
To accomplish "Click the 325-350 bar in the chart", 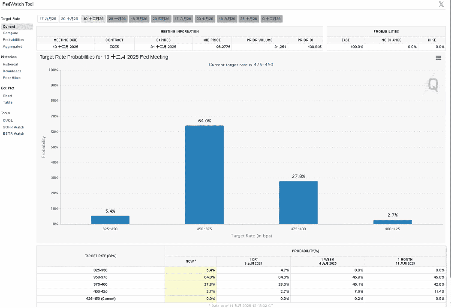I will (x=110, y=220).
